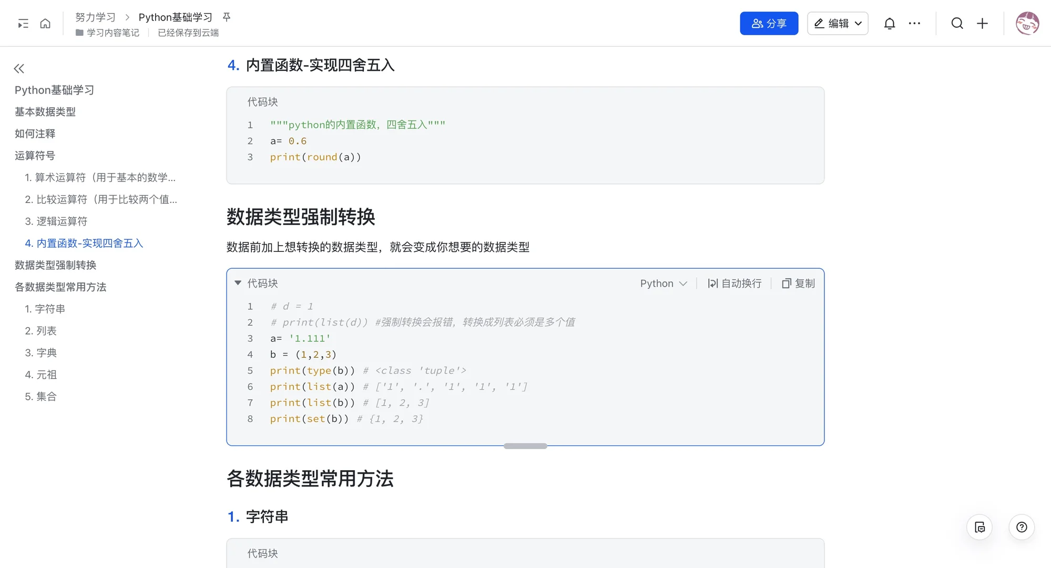
Task: Open the Python language dropdown
Action: point(664,283)
